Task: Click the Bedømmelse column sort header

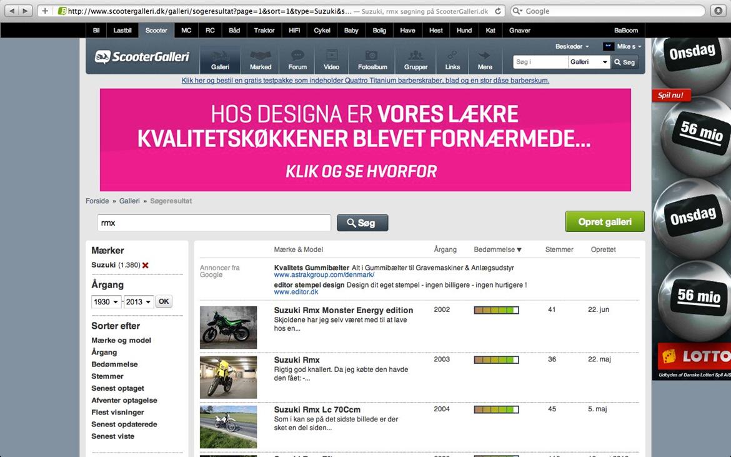Action: (497, 249)
